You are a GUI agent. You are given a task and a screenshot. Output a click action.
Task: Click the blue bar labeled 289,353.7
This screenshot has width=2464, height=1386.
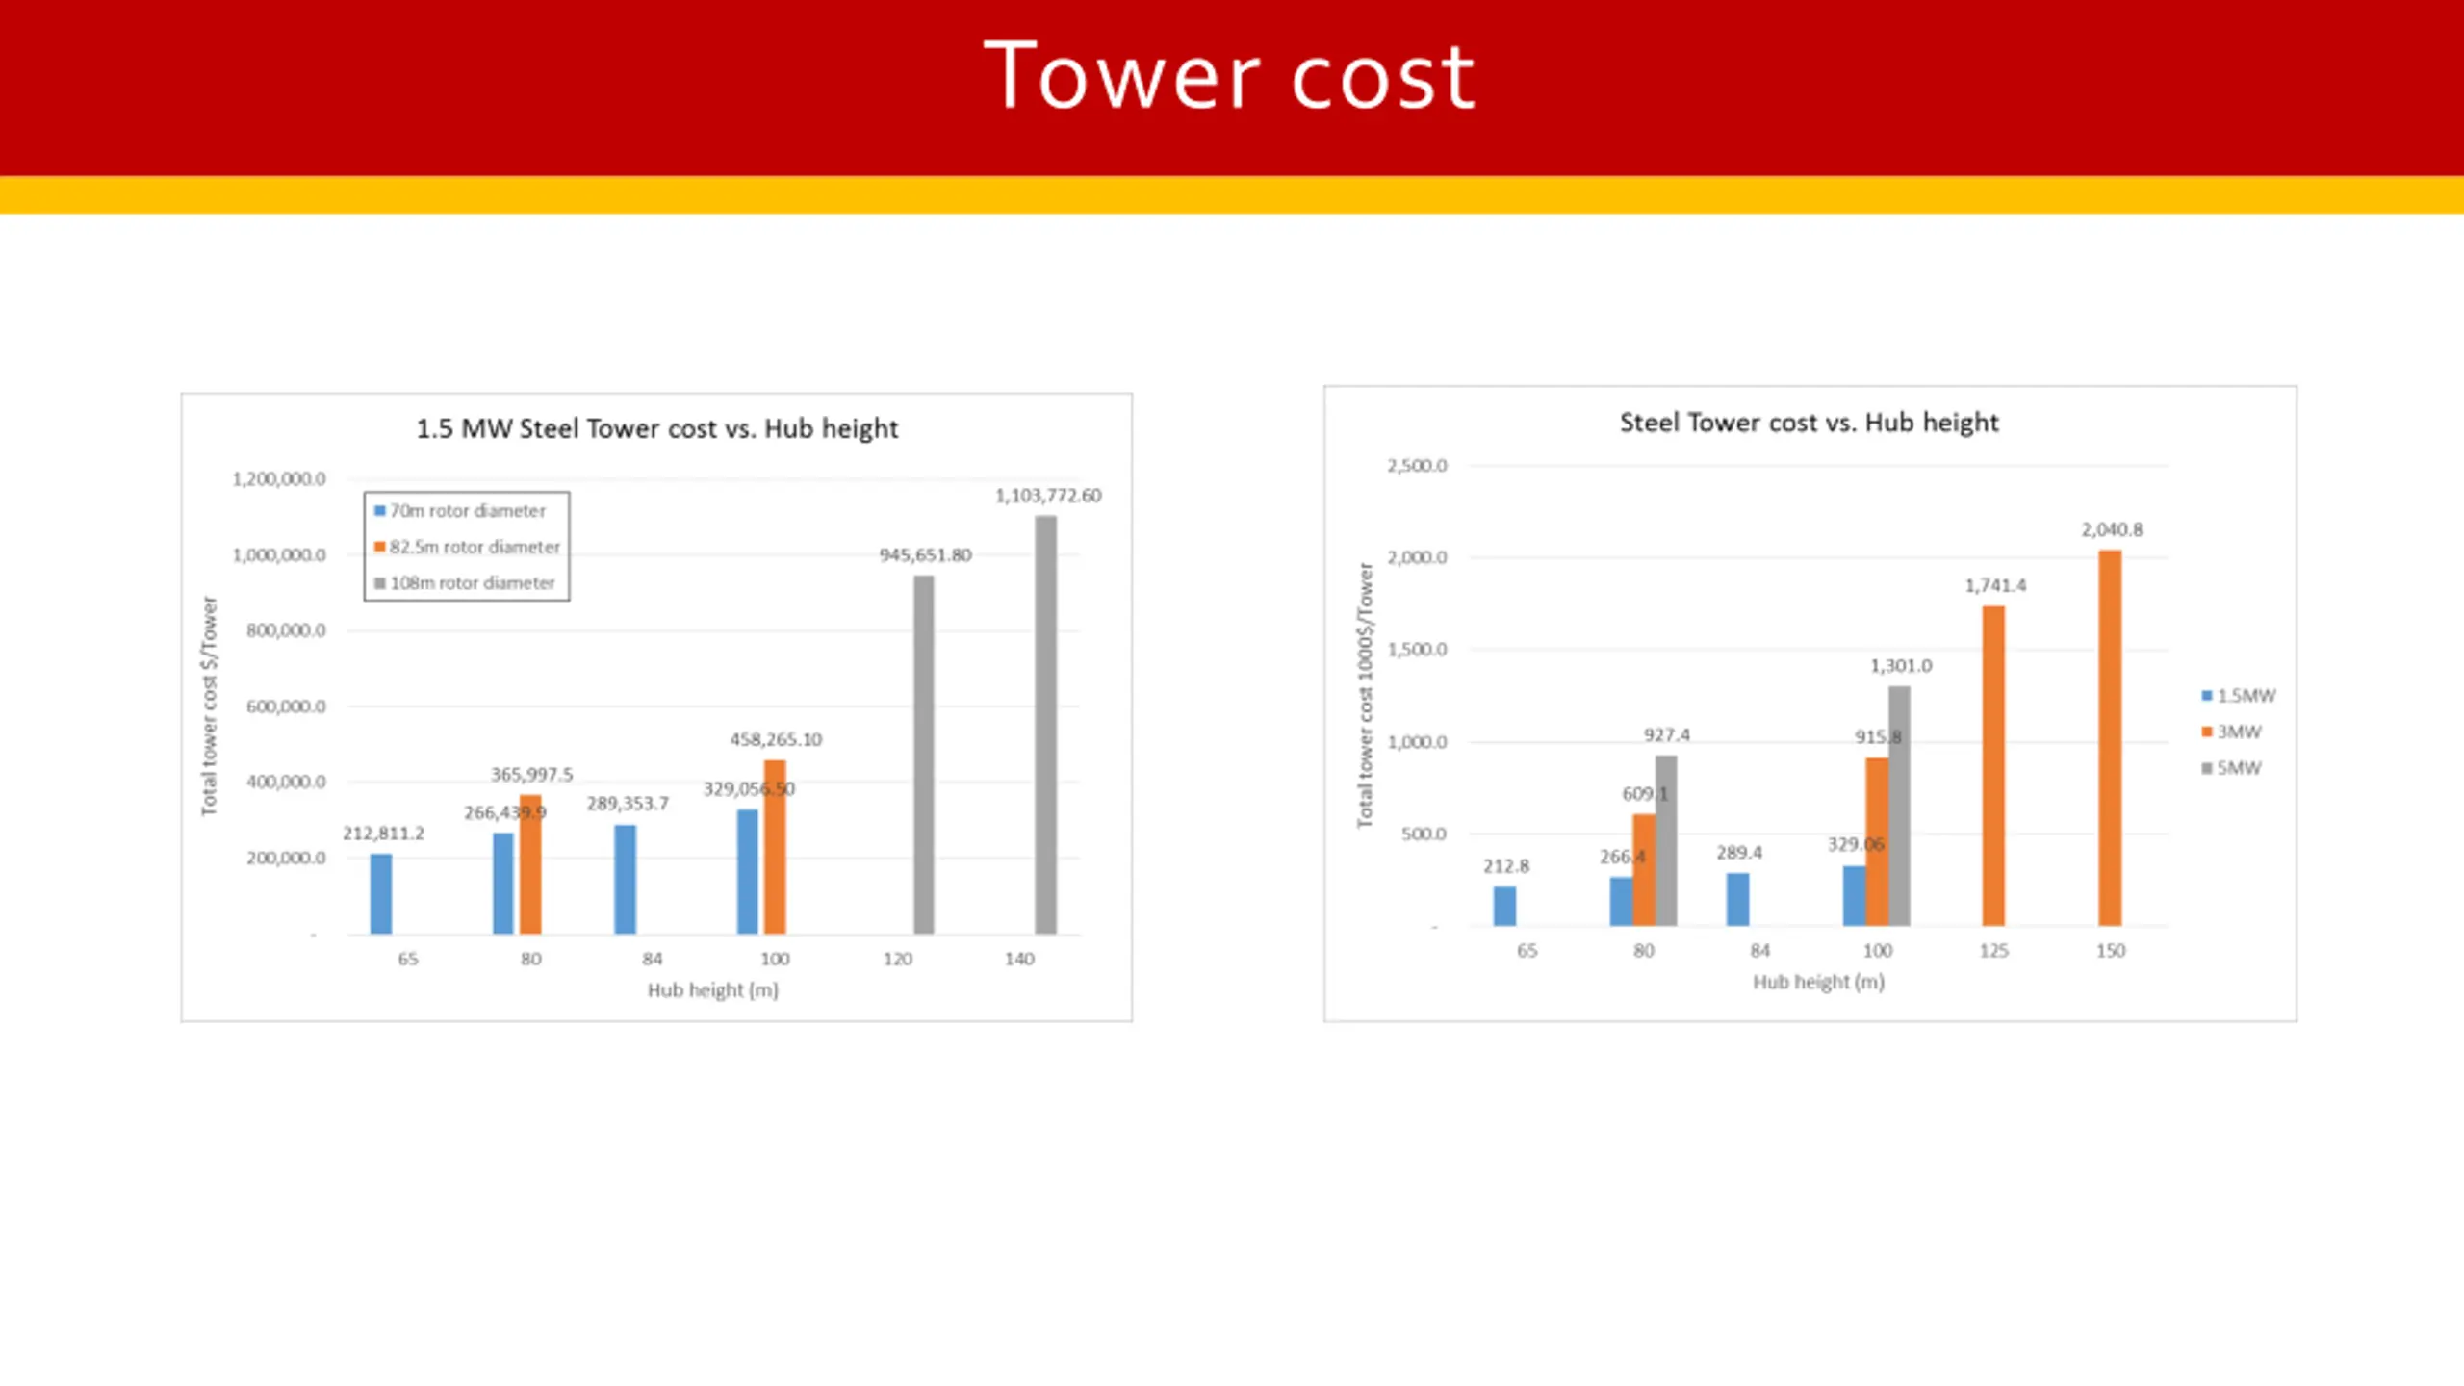625,879
